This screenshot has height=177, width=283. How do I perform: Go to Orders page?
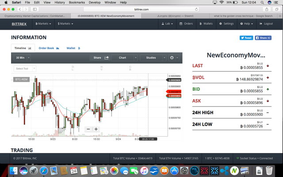click(x=186, y=23)
